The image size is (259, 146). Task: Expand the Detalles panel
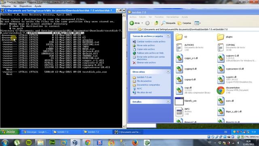coord(168,101)
